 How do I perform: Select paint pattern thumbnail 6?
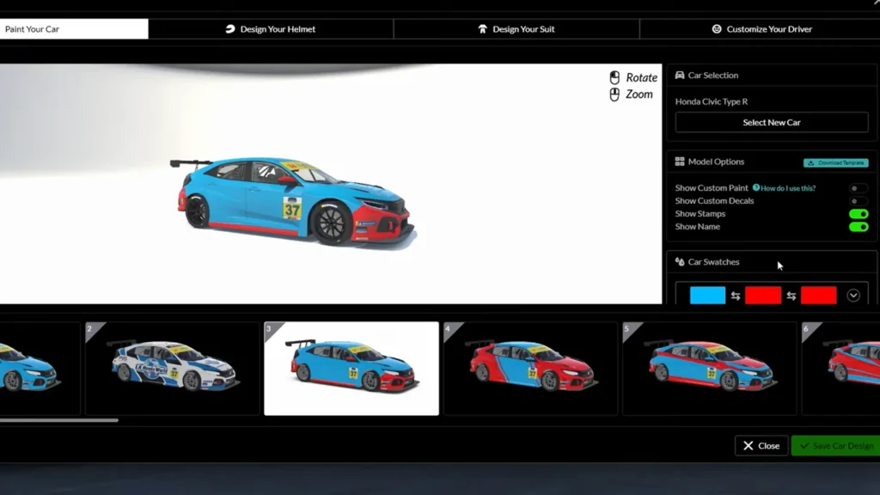[840, 368]
